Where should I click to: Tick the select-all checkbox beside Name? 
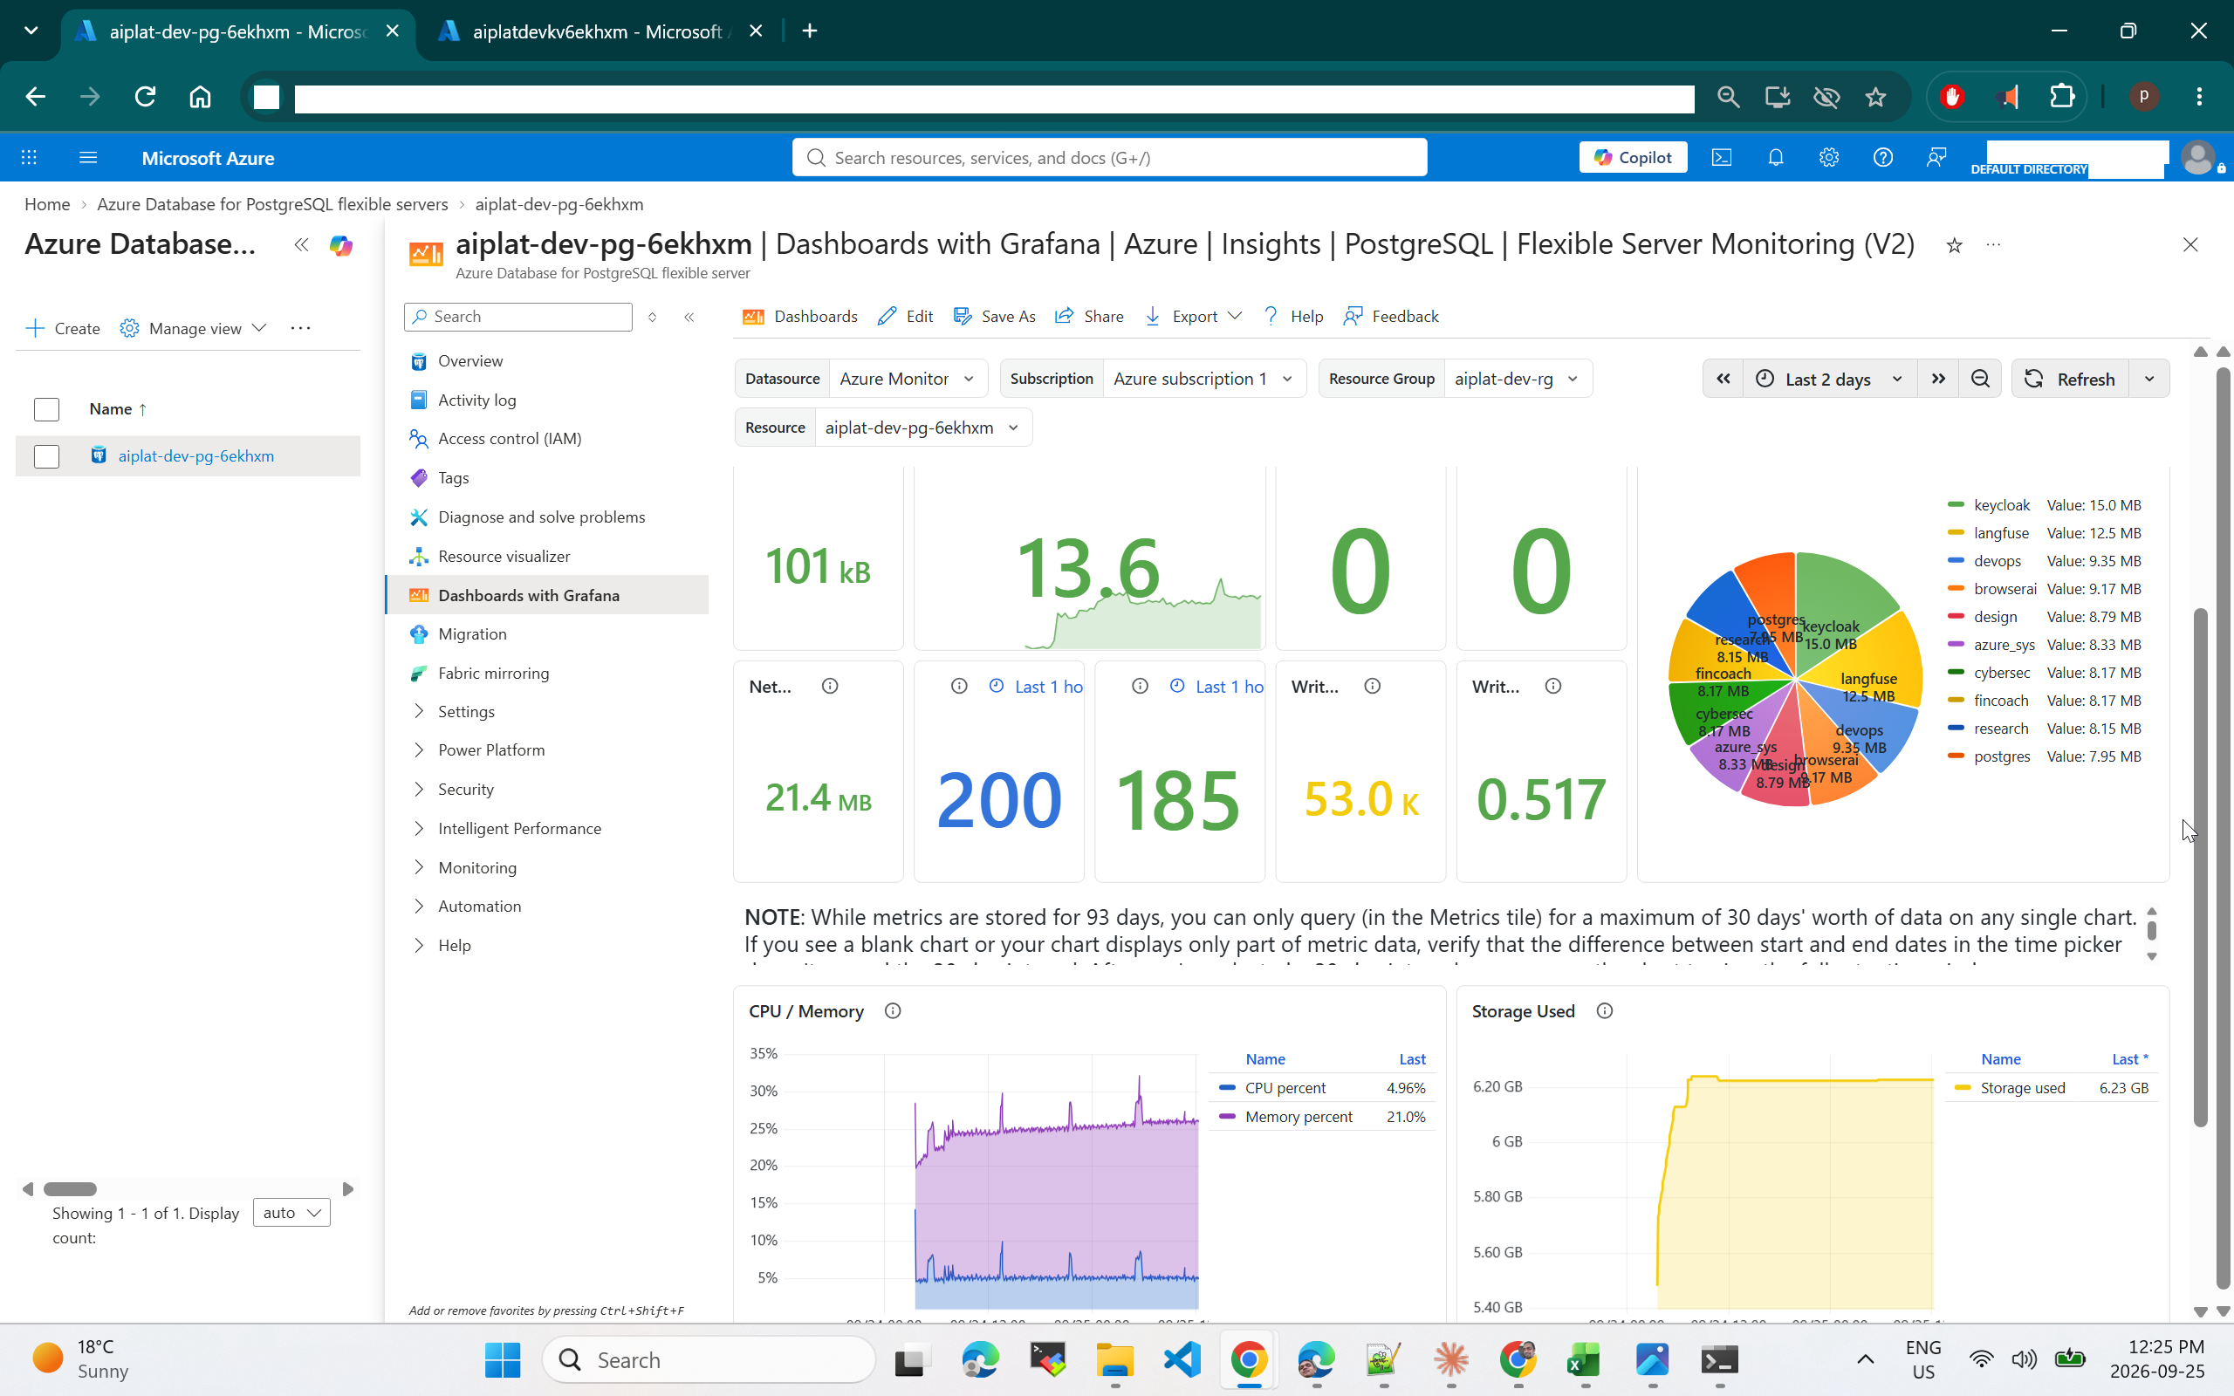(x=46, y=409)
